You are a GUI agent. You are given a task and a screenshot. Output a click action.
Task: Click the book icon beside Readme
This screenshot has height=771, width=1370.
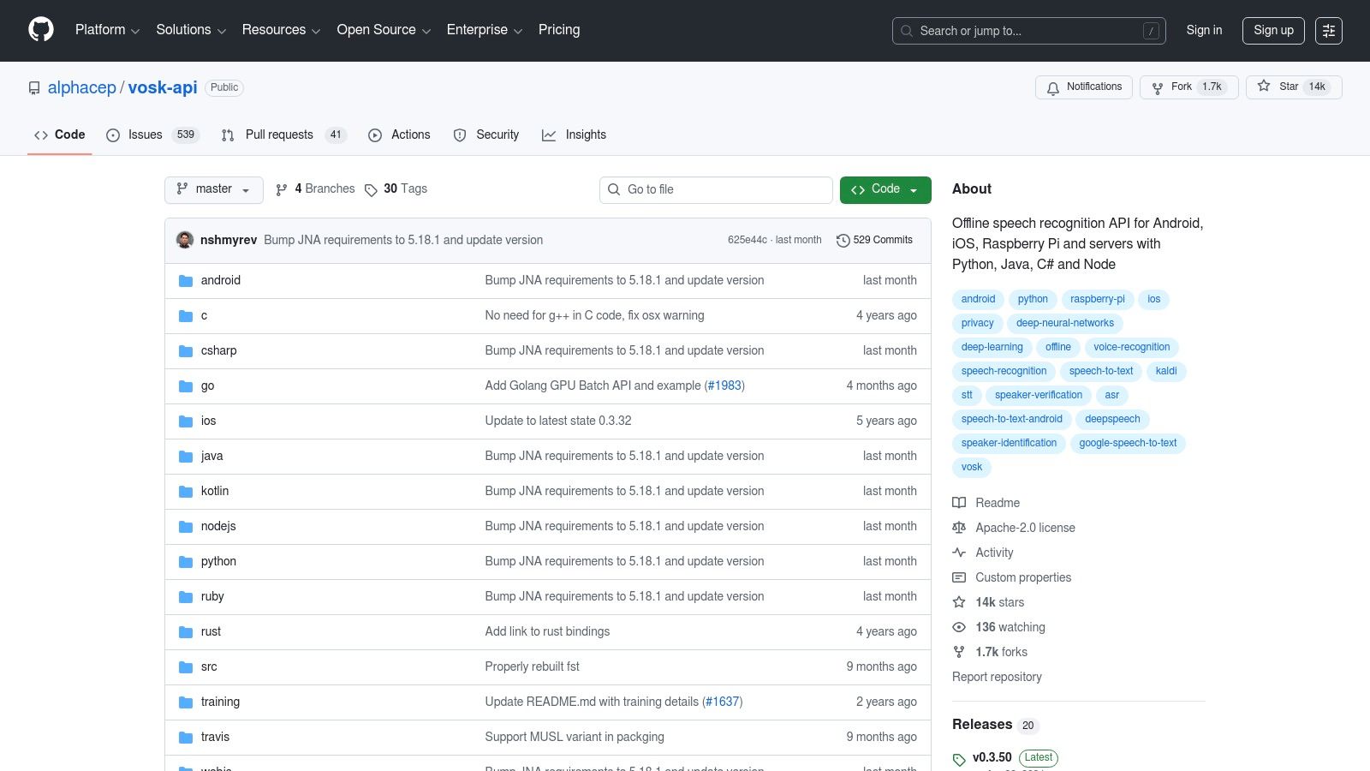(959, 503)
